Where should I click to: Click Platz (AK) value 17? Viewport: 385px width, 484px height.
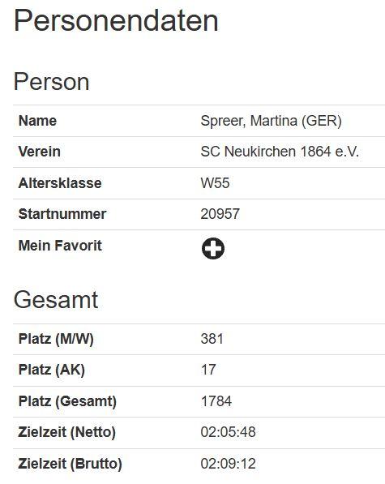pos(208,370)
